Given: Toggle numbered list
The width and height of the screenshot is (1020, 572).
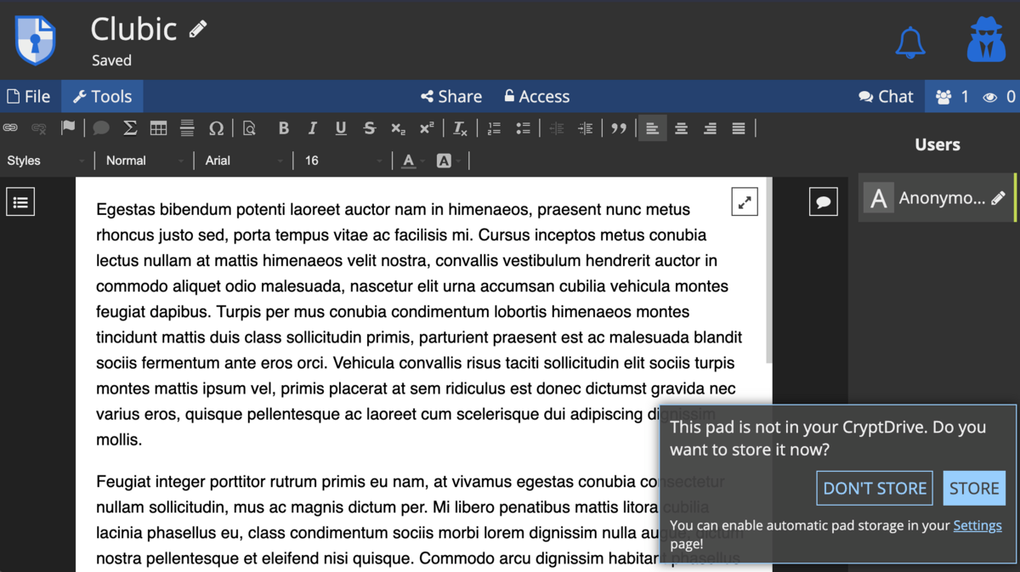Looking at the screenshot, I should (x=494, y=128).
